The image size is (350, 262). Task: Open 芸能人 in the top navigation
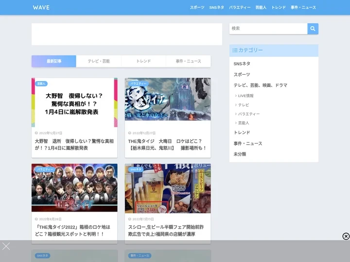click(261, 7)
